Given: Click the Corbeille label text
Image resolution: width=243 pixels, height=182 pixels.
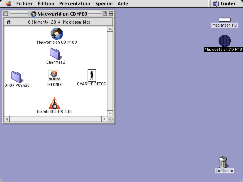Looking at the screenshot, I should [224, 171].
